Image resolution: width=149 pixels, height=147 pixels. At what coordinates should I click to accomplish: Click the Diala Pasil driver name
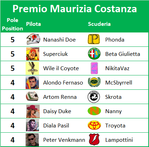pos(56,126)
